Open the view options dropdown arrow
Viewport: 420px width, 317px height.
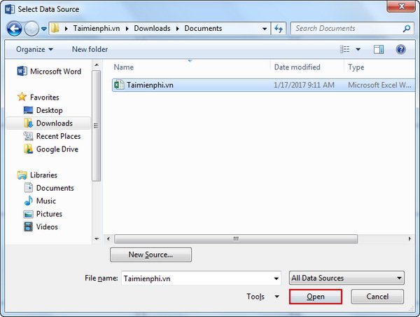pyautogui.click(x=358, y=49)
